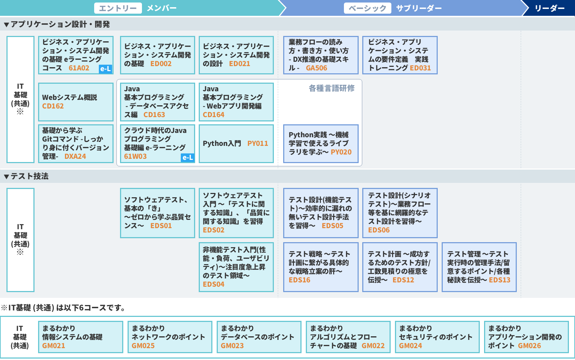Click the IT基礎(共通) box in テスト技法 section
The width and height of the screenshot is (575, 360).
(20, 240)
